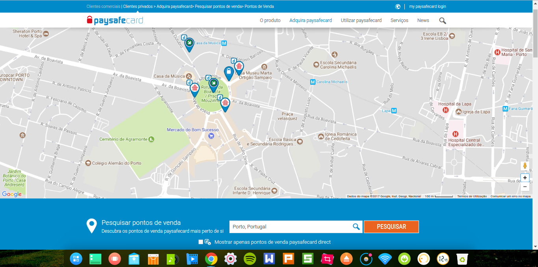Click Escola Secundária Carolina Michaëlis school icon
538x267 pixels.
(316, 65)
